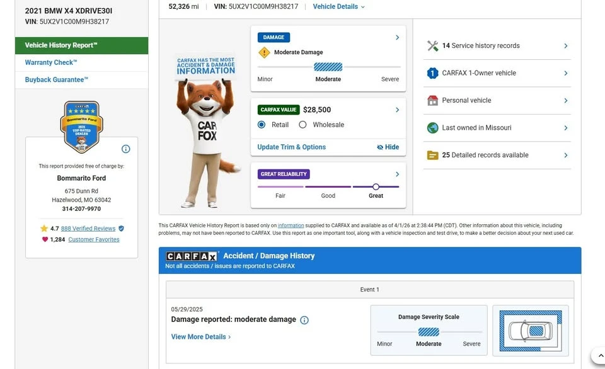Click the CARFAX 1-Owner badge icon
This screenshot has width=605, height=369.
pyautogui.click(x=432, y=73)
